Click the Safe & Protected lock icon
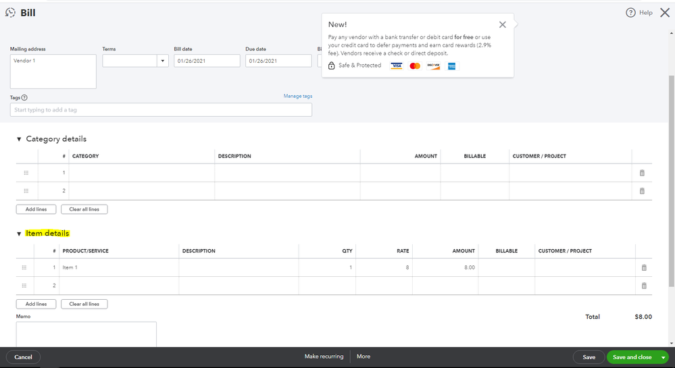This screenshot has height=368, width=675. tap(332, 65)
